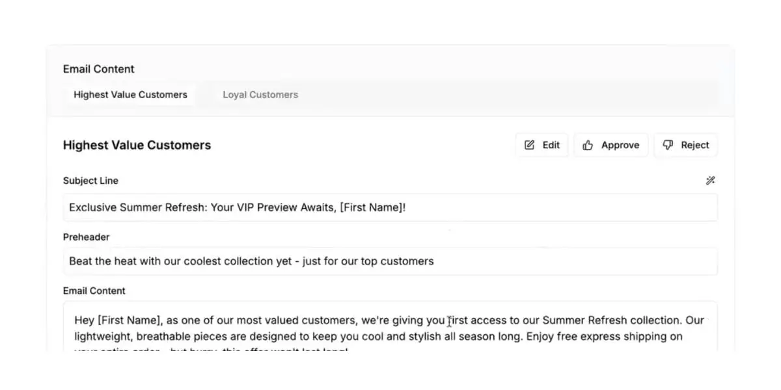Click the thumbs-down icon on Reject

click(x=668, y=145)
